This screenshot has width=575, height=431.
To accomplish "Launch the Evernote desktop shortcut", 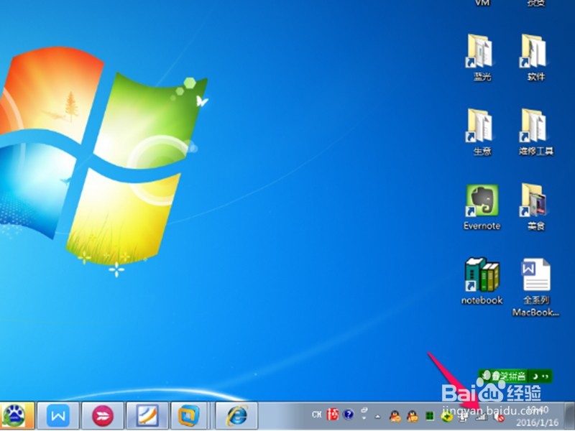I will click(x=482, y=207).
